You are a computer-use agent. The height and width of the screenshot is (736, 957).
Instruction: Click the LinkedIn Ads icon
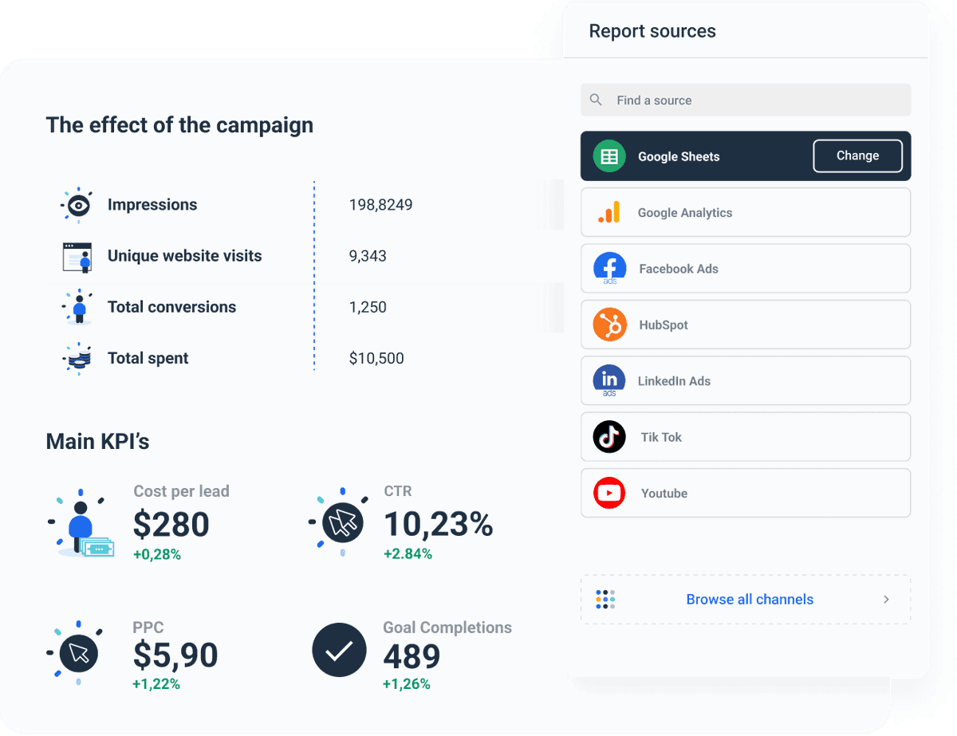(x=609, y=380)
